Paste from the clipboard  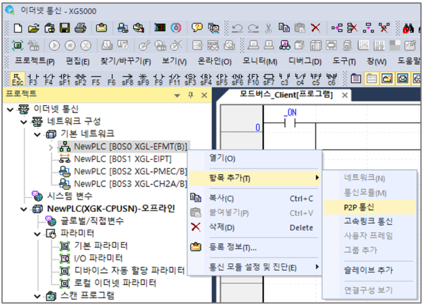pos(298,27)
